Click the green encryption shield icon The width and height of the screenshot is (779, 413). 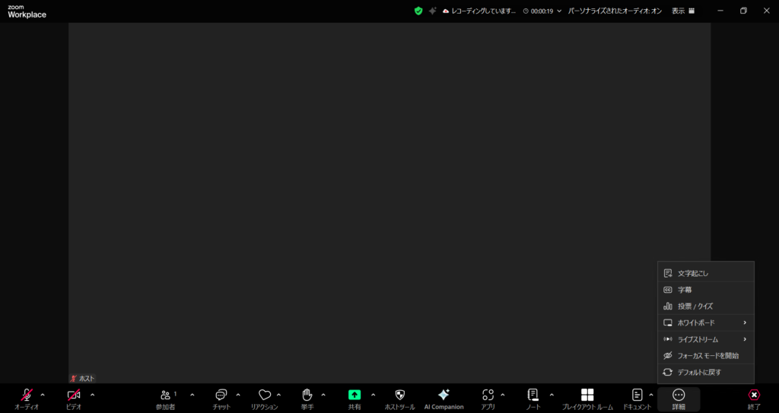pyautogui.click(x=418, y=11)
